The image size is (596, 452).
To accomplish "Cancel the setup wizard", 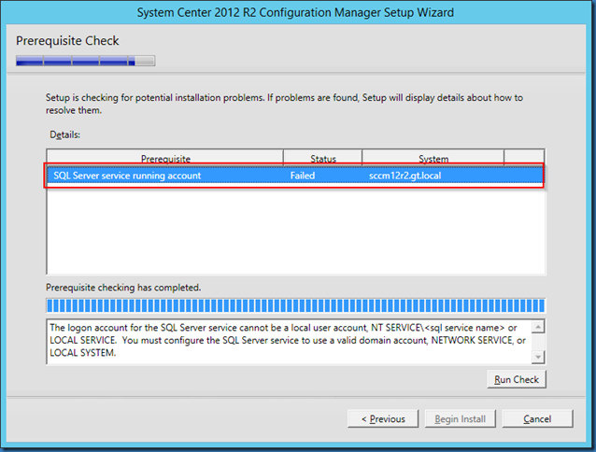I will pyautogui.click(x=537, y=418).
